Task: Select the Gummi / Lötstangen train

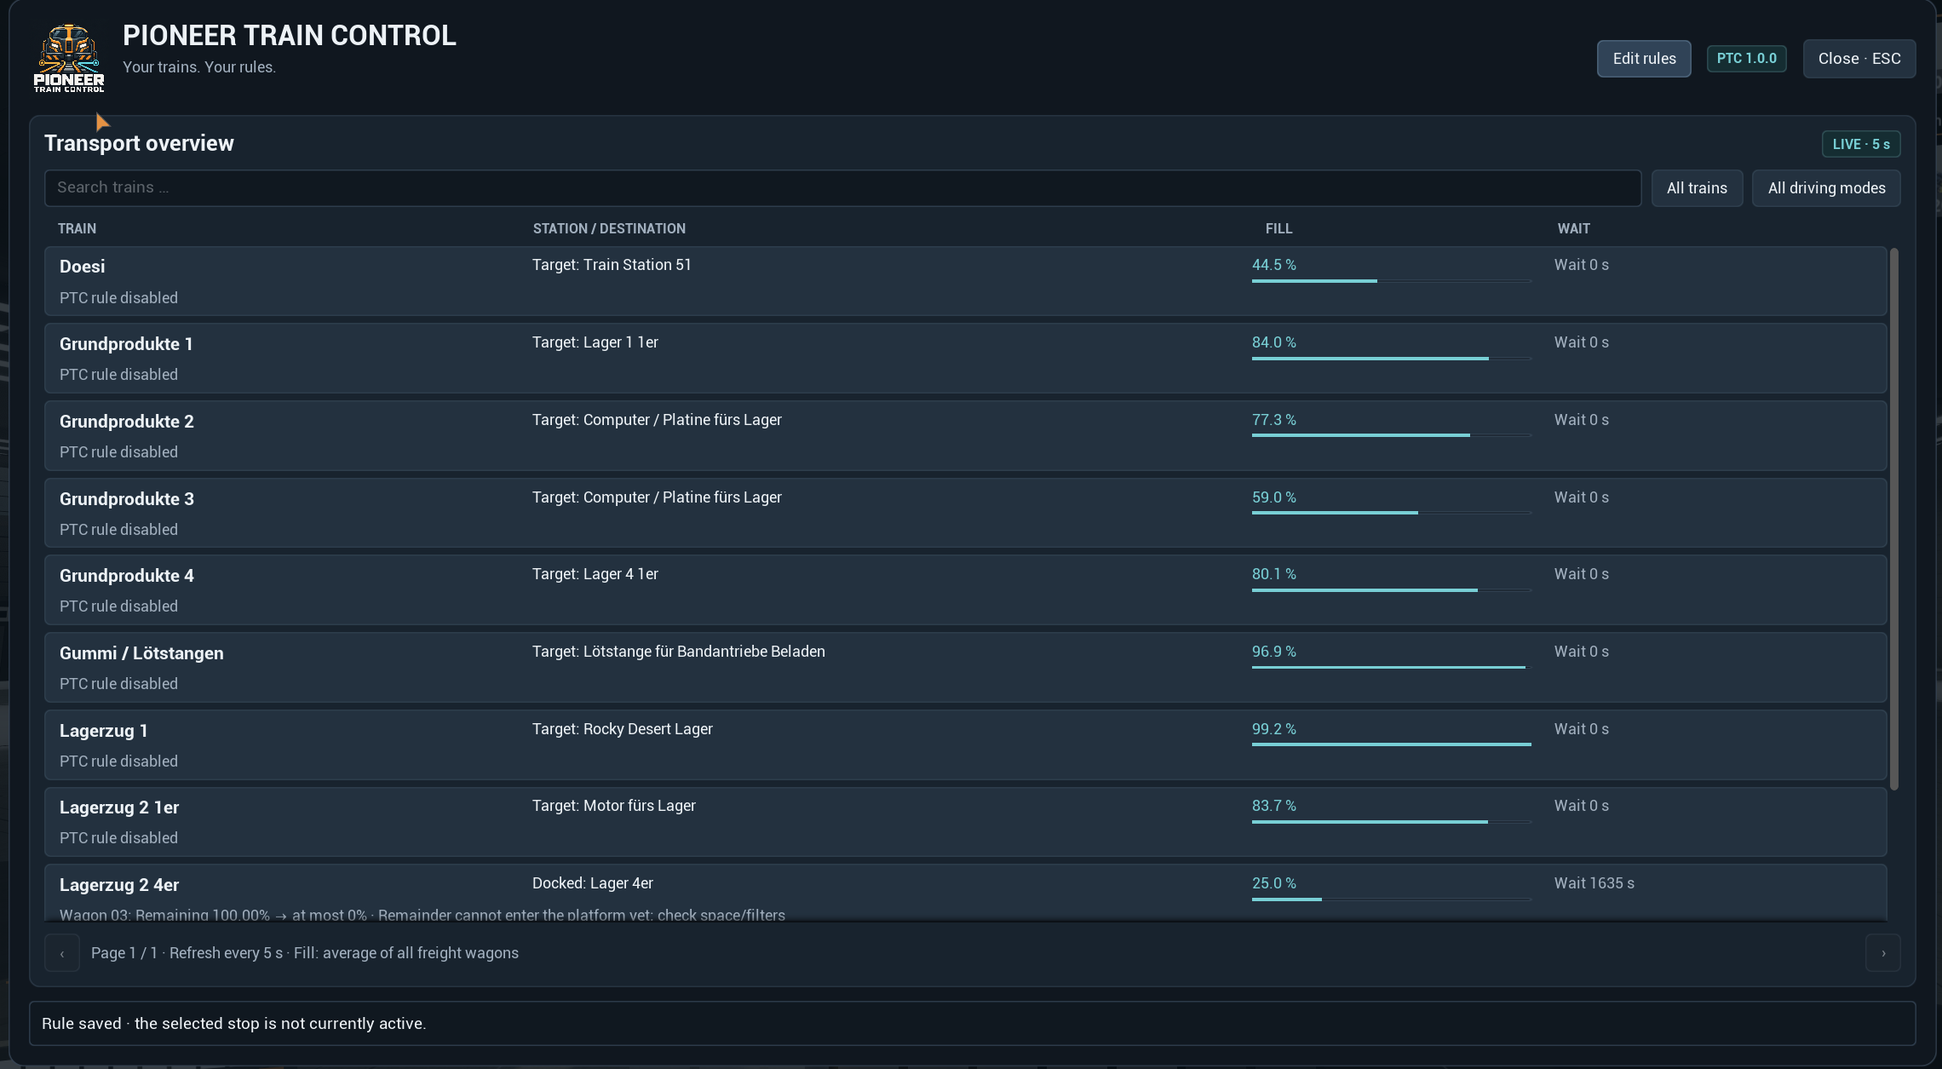Action: click(965, 668)
